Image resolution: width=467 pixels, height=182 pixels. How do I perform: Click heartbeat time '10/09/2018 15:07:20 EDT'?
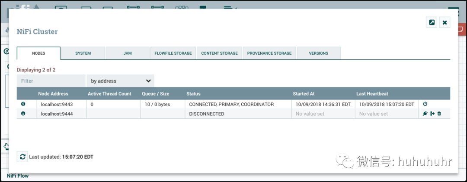click(387, 105)
